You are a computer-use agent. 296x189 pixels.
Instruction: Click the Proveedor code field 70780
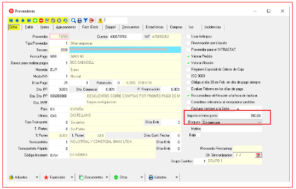tap(59, 36)
